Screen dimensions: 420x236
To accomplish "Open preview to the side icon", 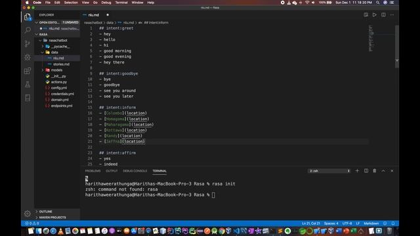I will (x=366, y=14).
